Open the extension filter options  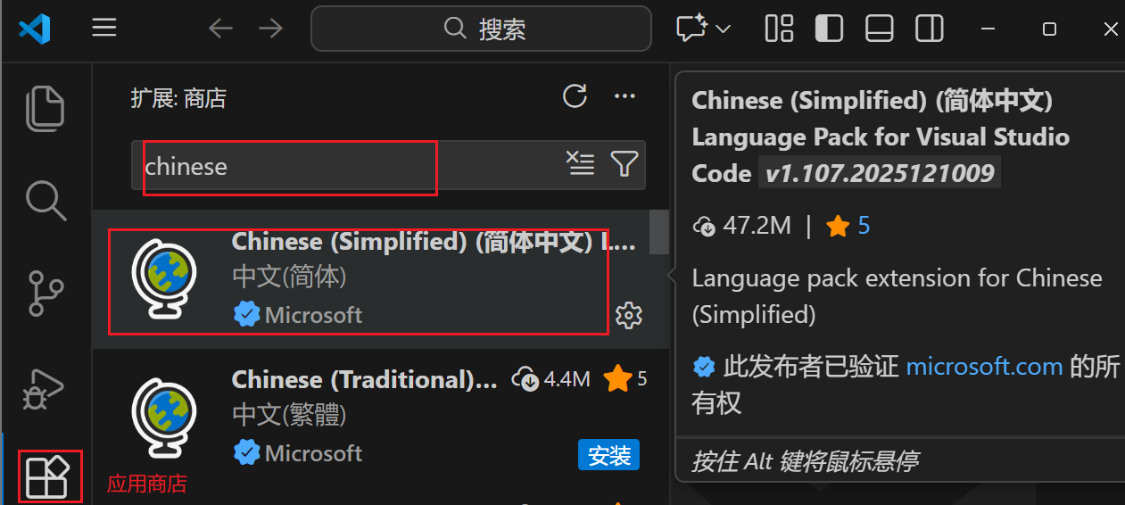[x=625, y=163]
